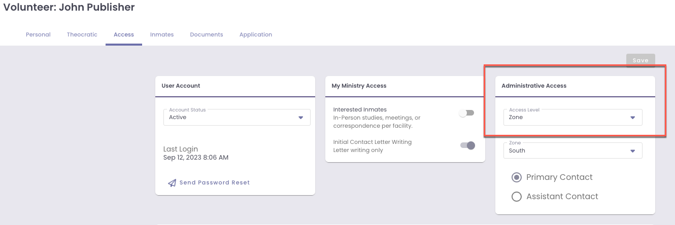Click the Zone dropdown arrow icon
Viewport: 675px width, 225px height.
(x=632, y=151)
